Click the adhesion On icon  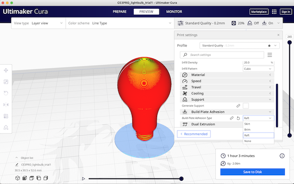[264, 23]
